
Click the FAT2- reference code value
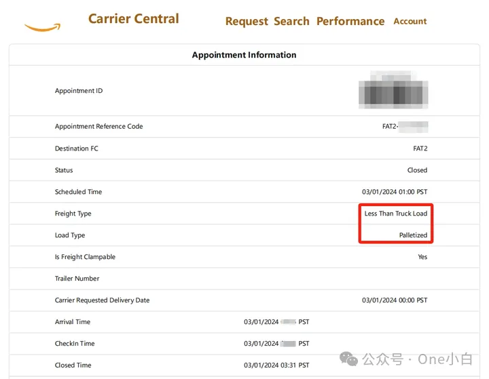405,126
